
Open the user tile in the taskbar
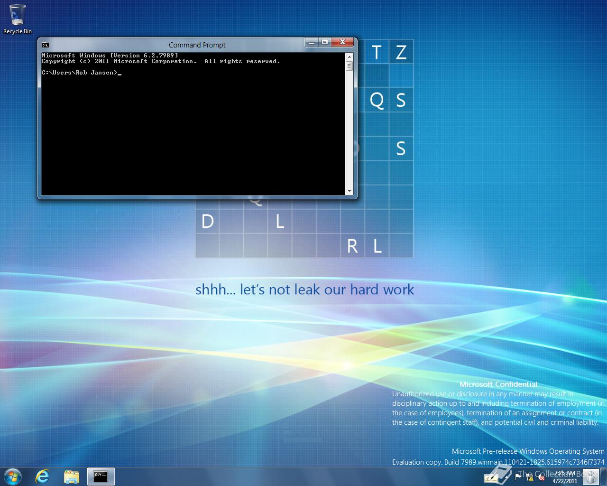coord(591,477)
